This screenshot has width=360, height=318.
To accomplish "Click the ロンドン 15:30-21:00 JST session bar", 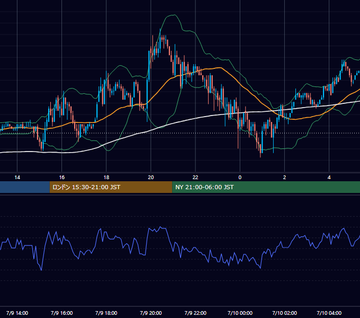I will pyautogui.click(x=111, y=187).
